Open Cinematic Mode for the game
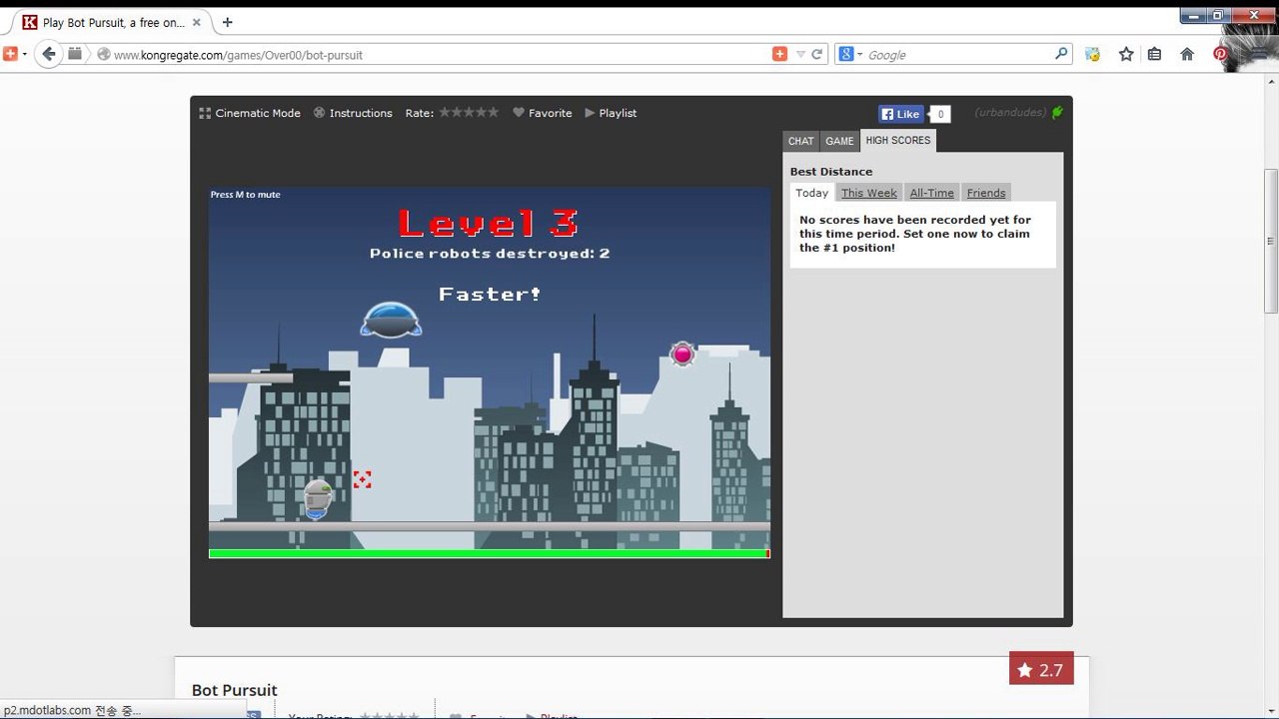Viewport: 1279px width, 719px height. click(x=250, y=113)
